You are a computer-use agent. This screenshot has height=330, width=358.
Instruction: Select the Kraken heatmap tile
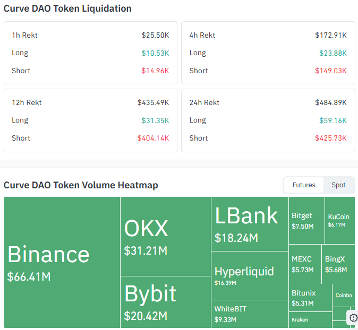pos(310,320)
